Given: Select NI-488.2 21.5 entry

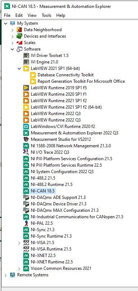Looking at the screenshot, I should point(43,178).
